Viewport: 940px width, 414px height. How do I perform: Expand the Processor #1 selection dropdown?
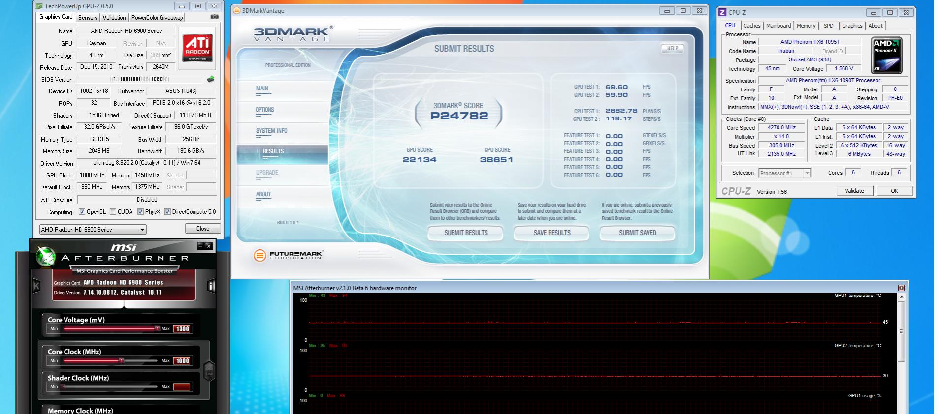click(784, 173)
